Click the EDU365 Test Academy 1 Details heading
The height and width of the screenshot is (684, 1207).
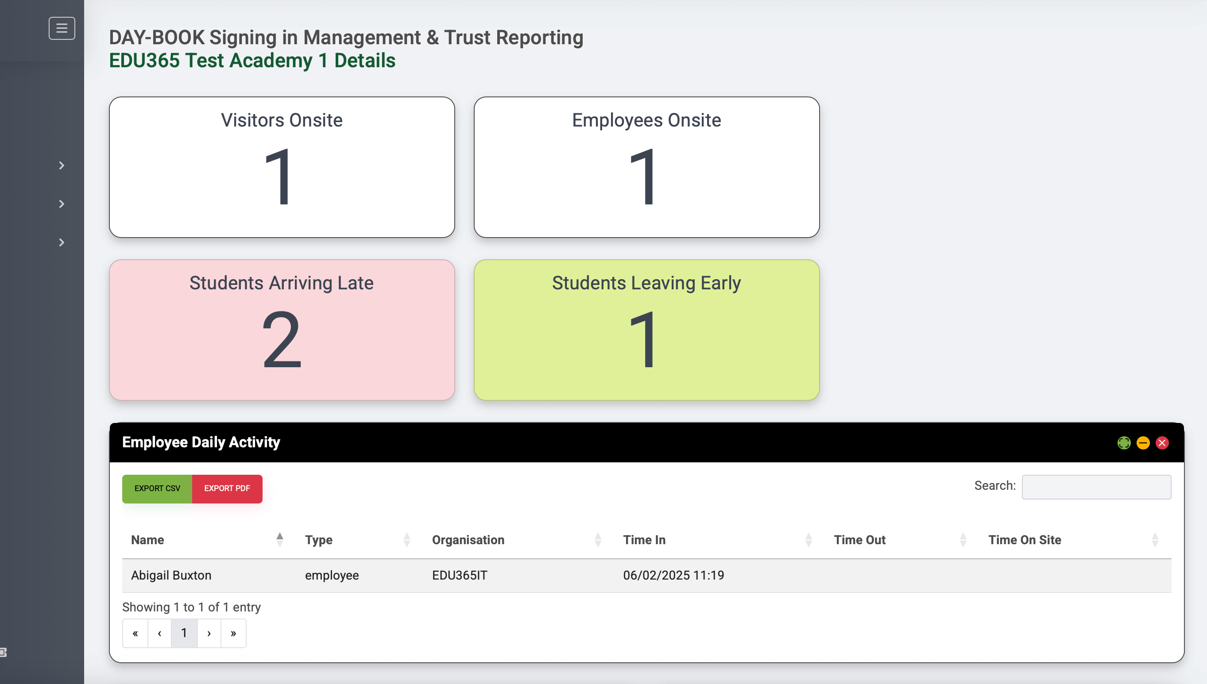252,61
